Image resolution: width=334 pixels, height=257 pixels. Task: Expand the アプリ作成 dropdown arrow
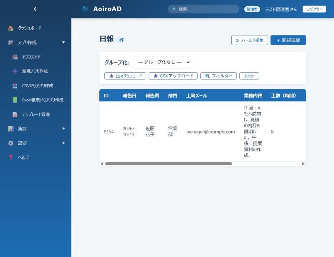(63, 43)
